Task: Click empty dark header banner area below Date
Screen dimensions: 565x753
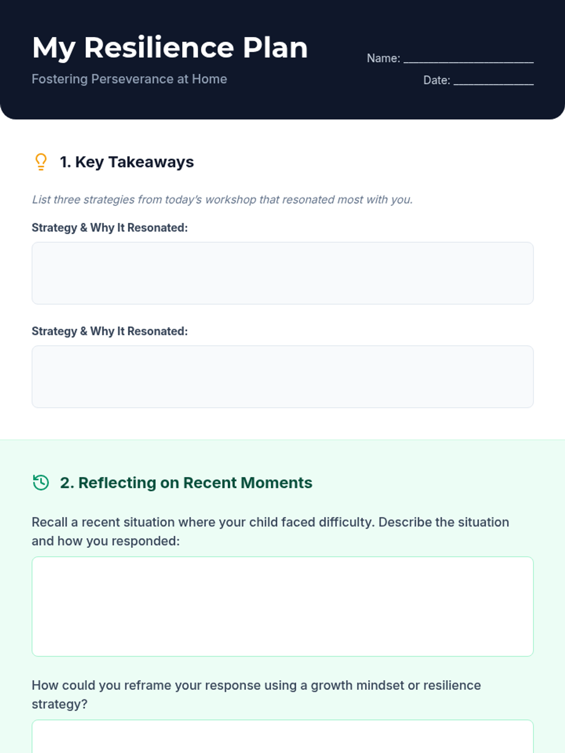Action: (471, 104)
